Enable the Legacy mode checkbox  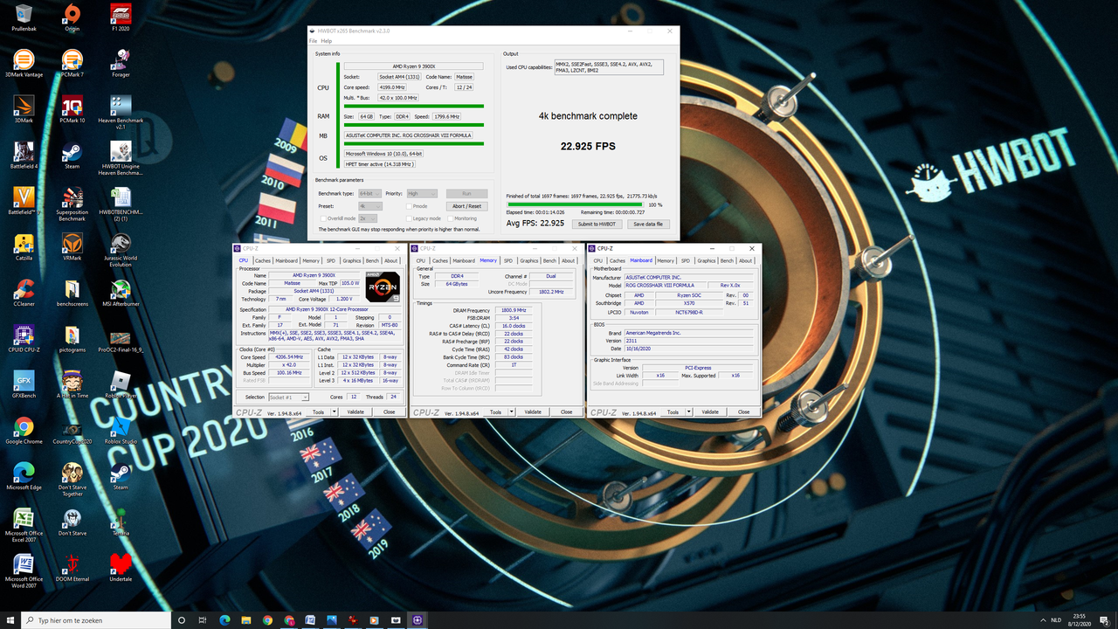click(410, 218)
